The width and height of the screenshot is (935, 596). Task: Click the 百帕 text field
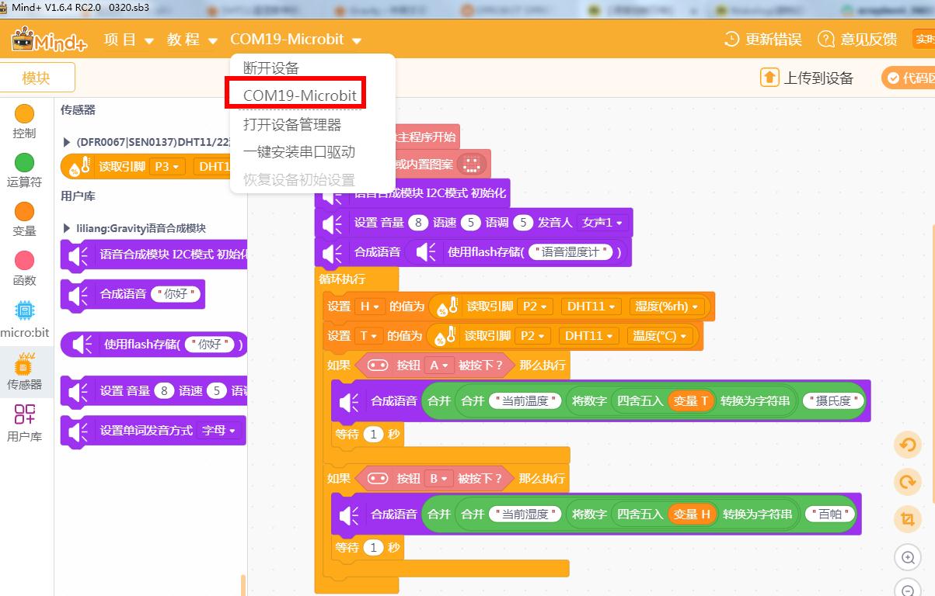pyautogui.click(x=830, y=514)
